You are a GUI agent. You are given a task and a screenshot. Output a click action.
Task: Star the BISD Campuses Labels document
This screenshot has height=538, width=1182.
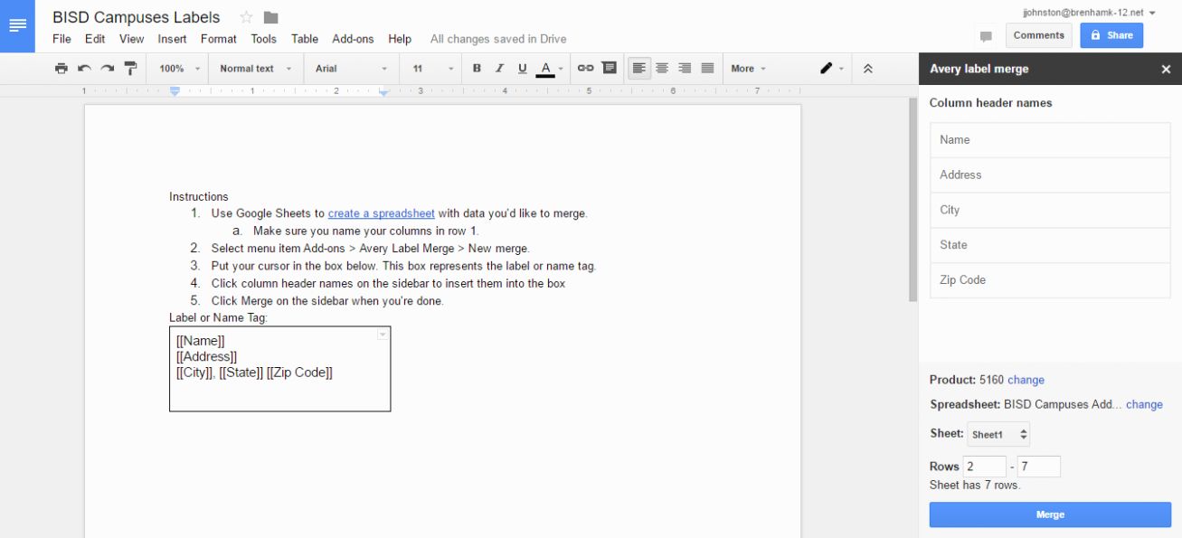pos(246,17)
